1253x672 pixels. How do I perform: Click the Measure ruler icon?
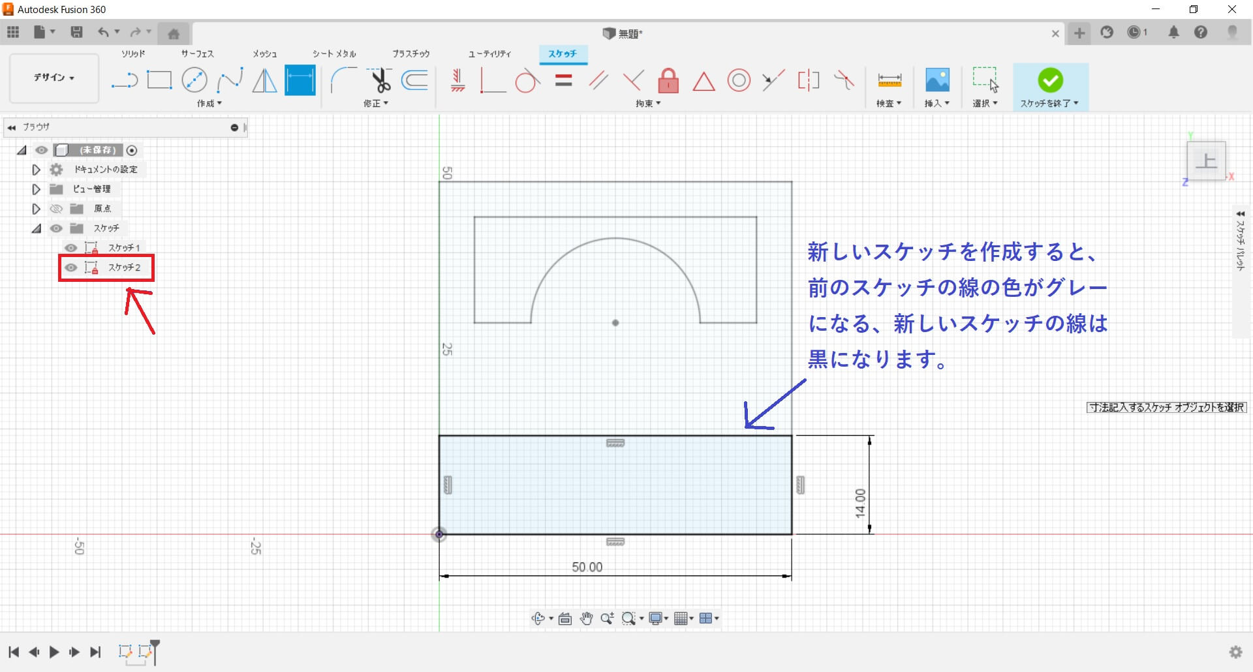pos(889,81)
